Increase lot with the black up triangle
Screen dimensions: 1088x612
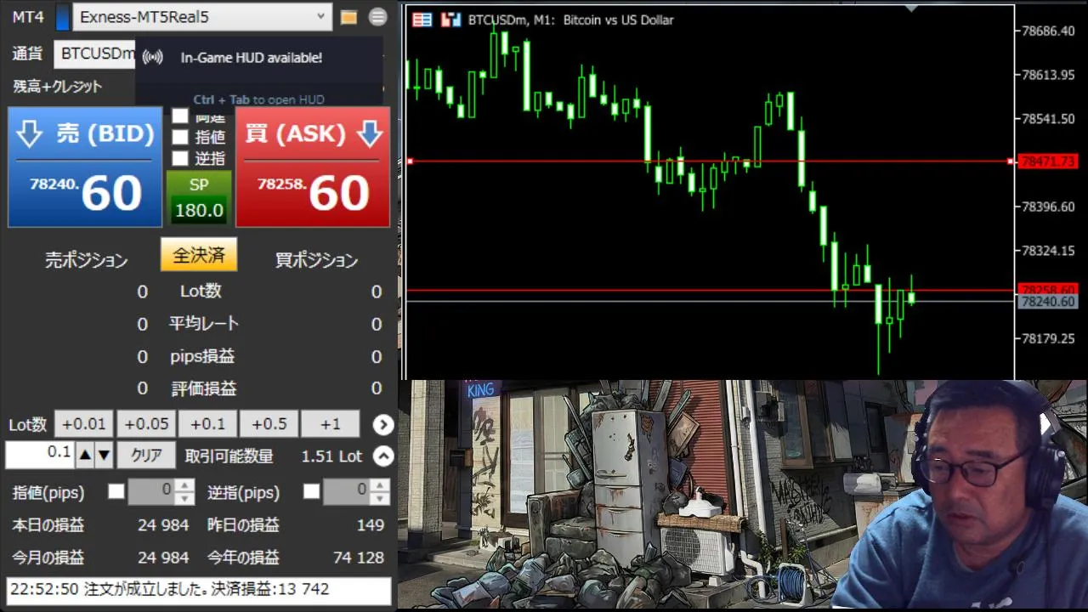pos(85,456)
